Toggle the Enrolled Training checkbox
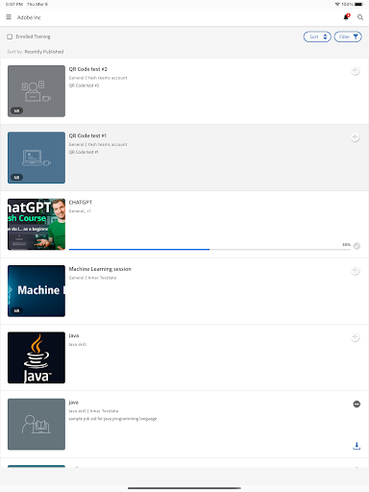The image size is (369, 492). pyautogui.click(x=10, y=37)
